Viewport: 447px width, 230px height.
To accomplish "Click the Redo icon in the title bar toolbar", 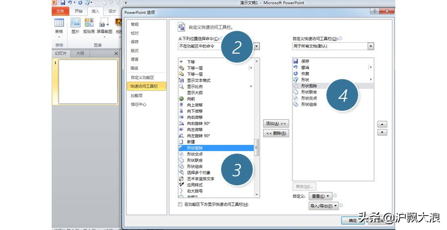I will 80,3.
